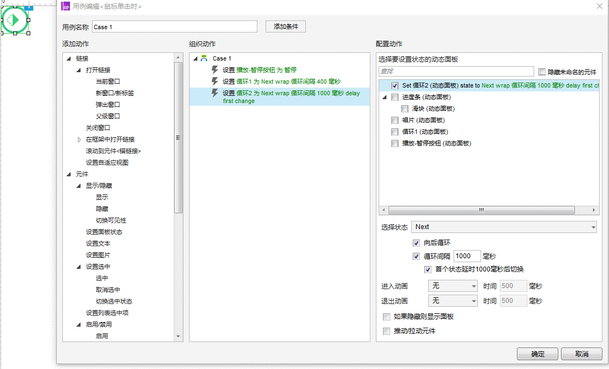Collapse the 进度条 panel tree node

click(x=385, y=97)
